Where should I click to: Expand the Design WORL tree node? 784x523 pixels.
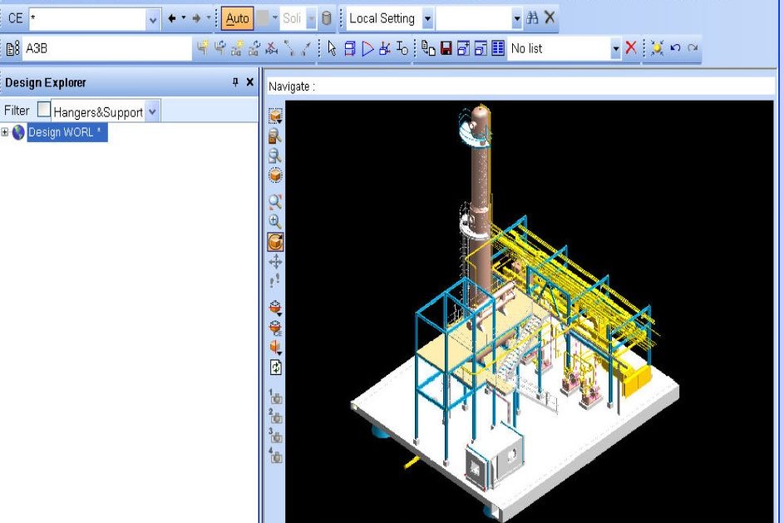(x=5, y=132)
